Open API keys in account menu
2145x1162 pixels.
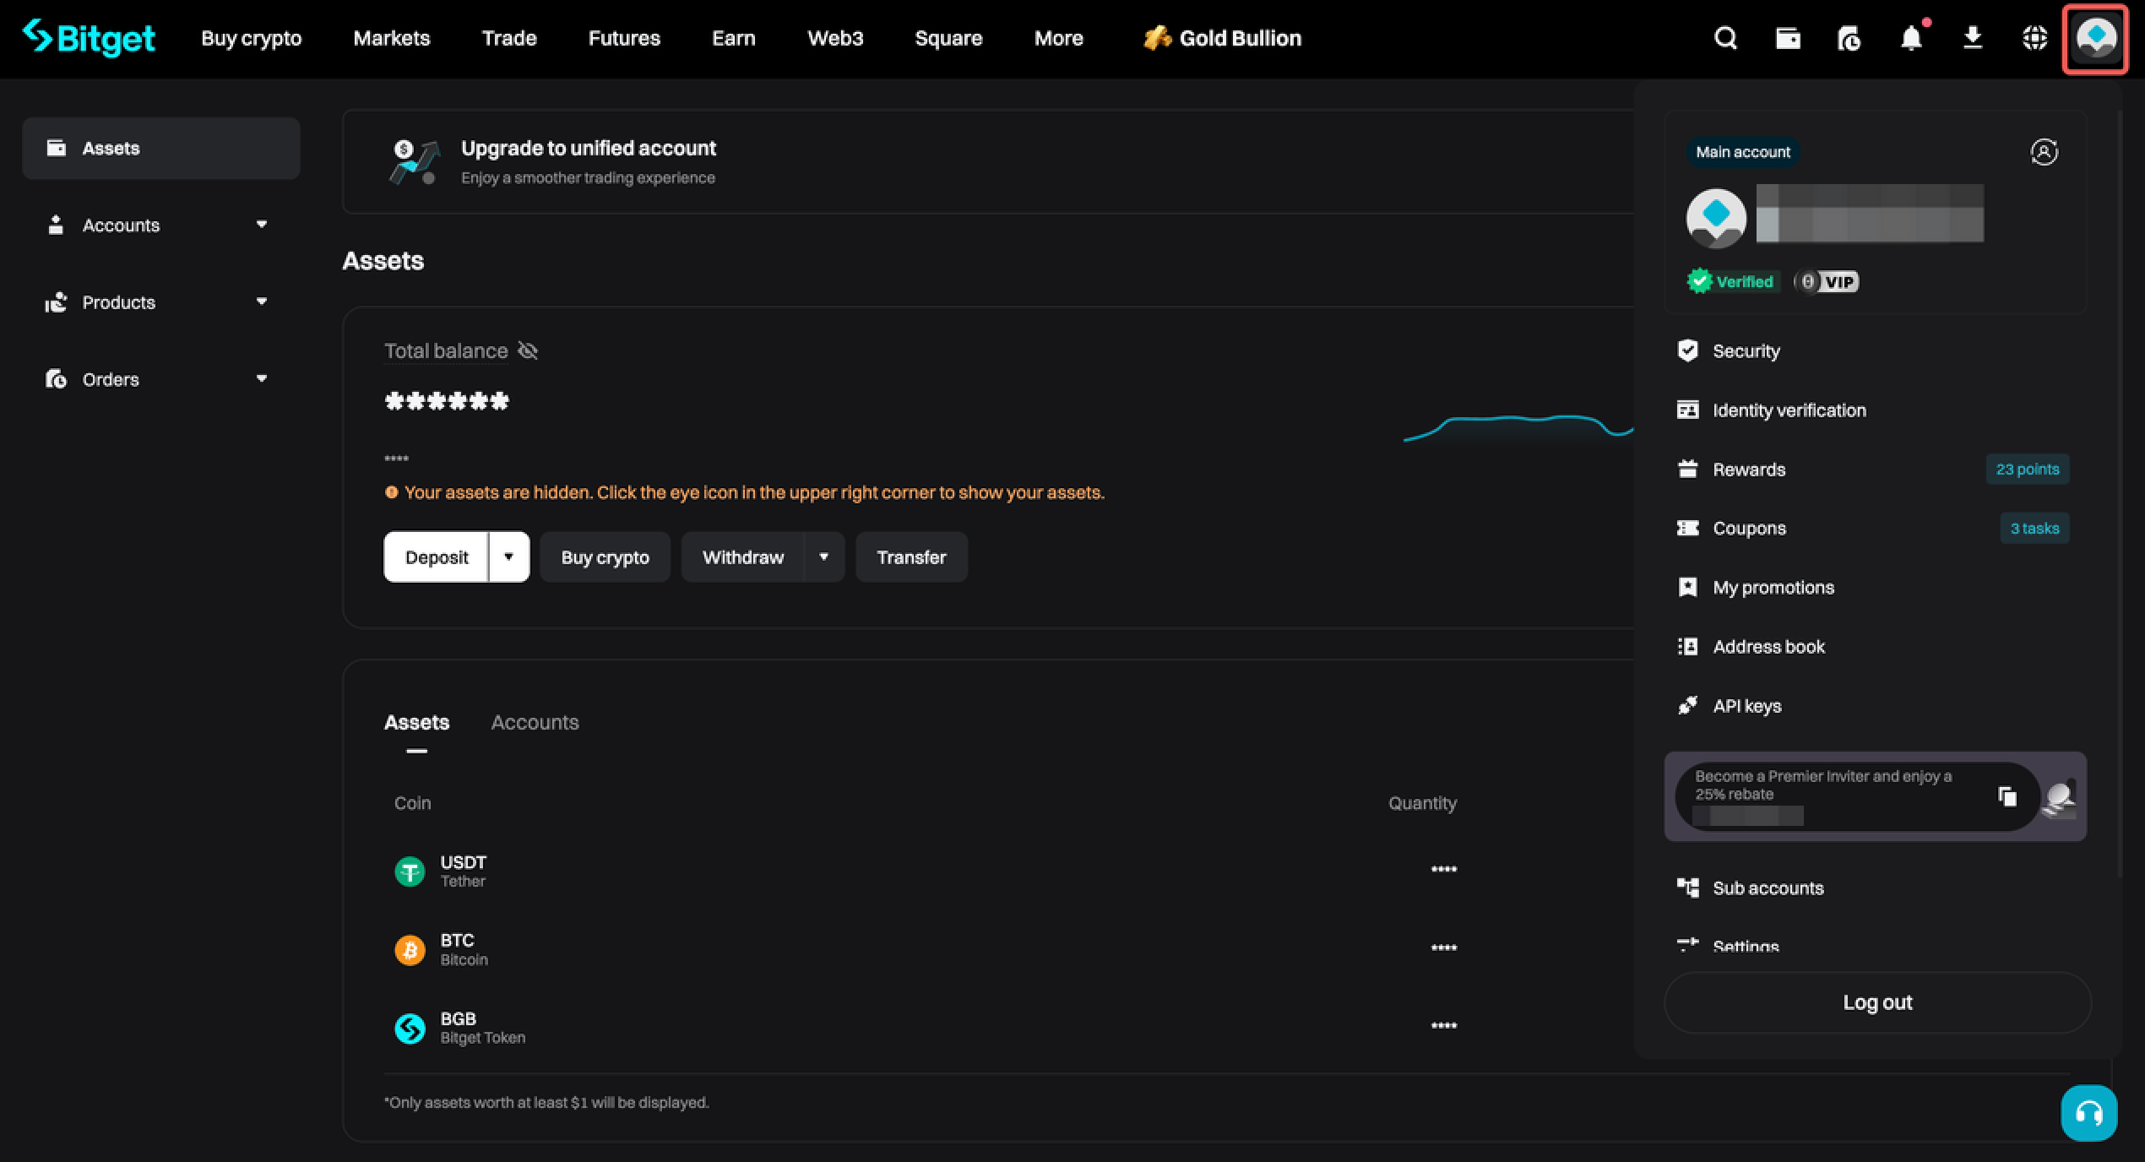[1875, 705]
